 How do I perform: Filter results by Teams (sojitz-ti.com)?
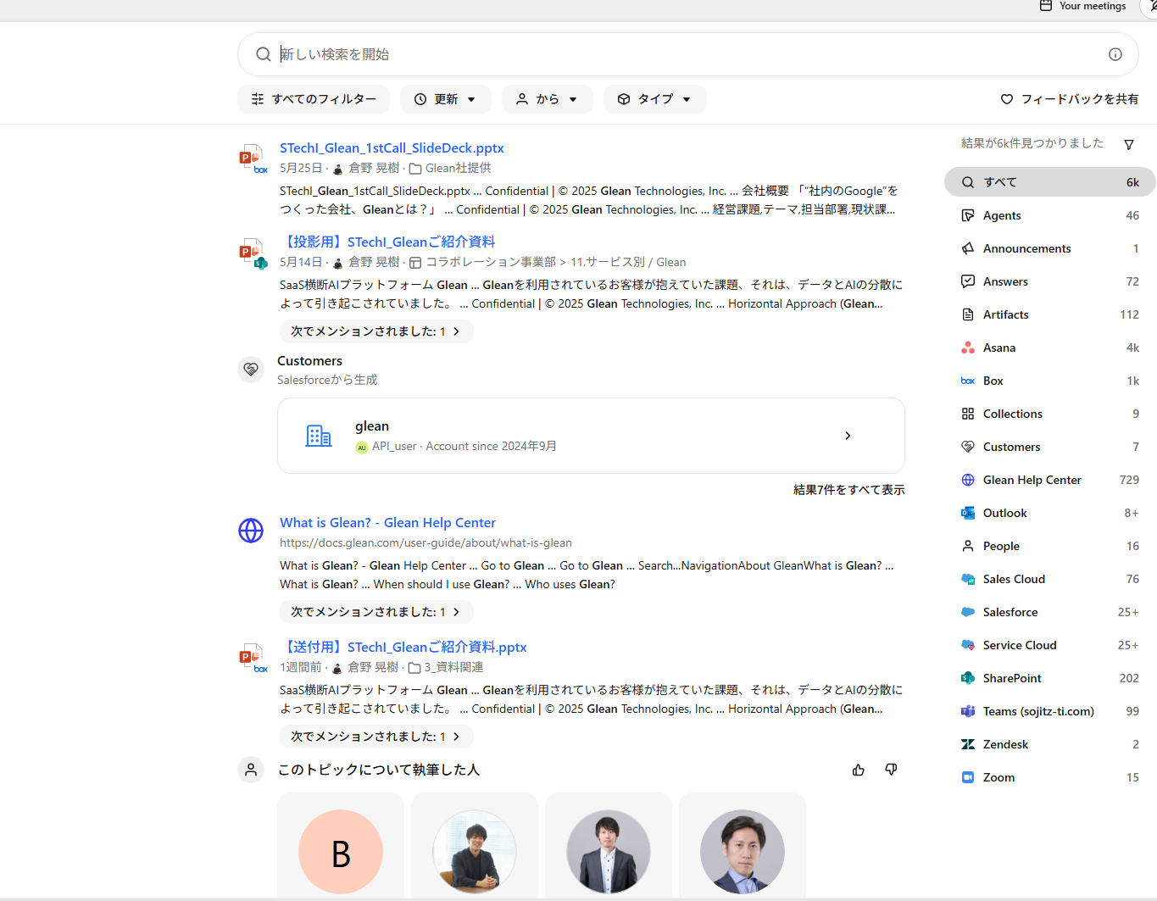pyautogui.click(x=1049, y=711)
